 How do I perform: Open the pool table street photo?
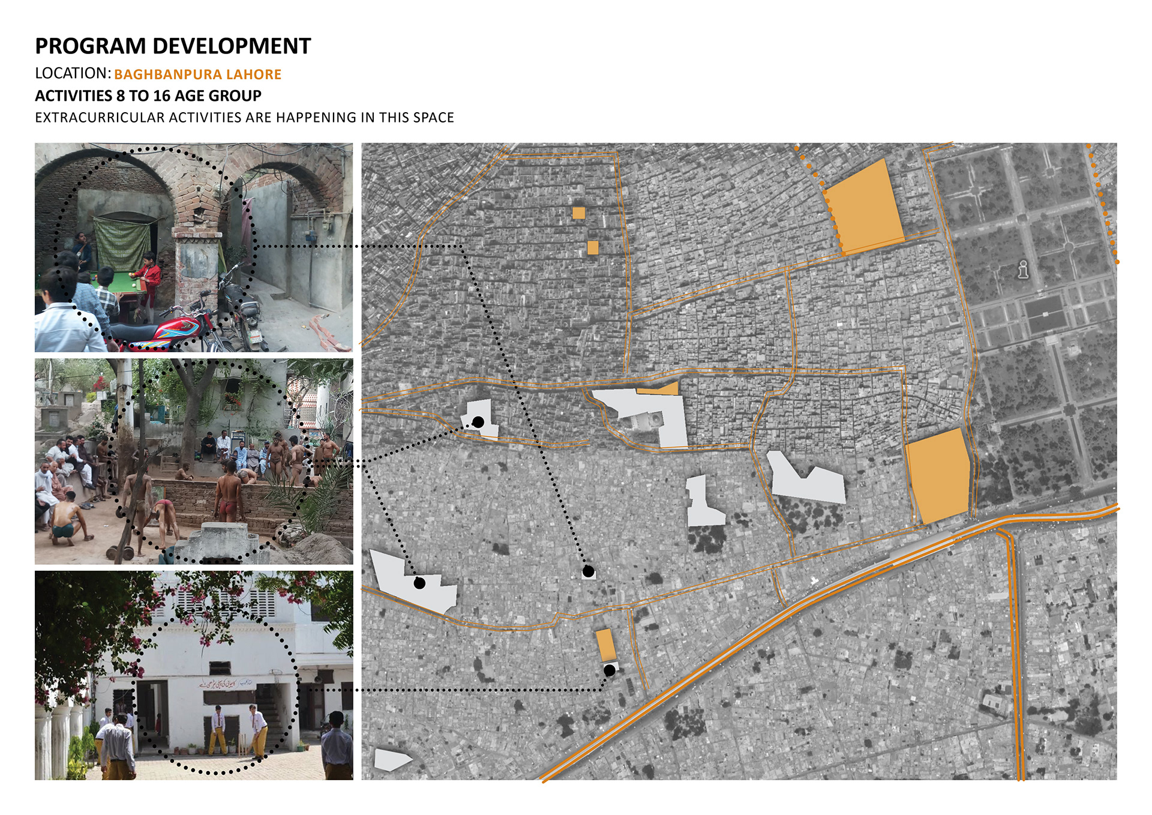coord(194,247)
